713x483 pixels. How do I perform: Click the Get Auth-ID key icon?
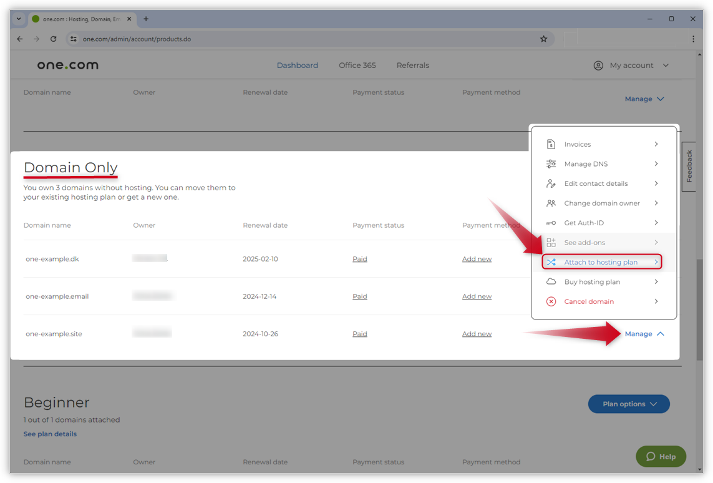point(551,223)
